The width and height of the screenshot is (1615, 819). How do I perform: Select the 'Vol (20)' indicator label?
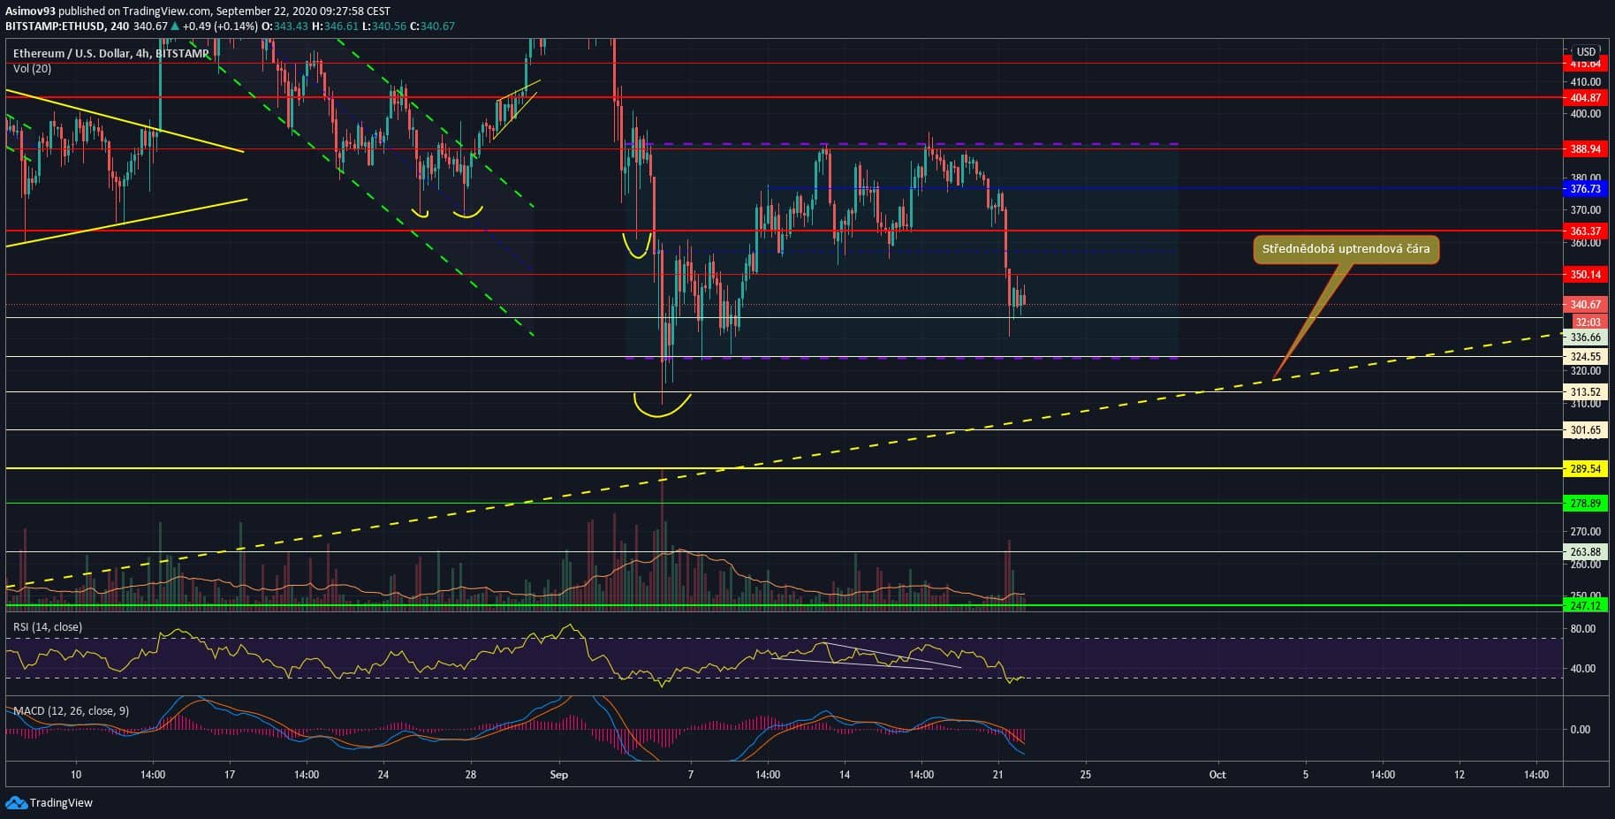(32, 69)
